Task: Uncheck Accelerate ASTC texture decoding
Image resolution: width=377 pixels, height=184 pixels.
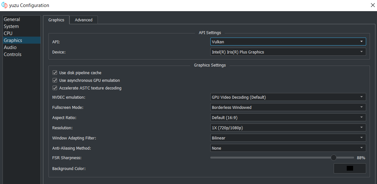Action: tap(55, 88)
